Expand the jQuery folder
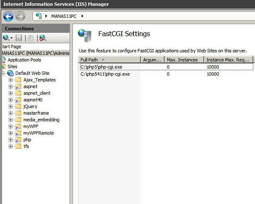Viewport: 255px width, 204px height. coord(10,106)
